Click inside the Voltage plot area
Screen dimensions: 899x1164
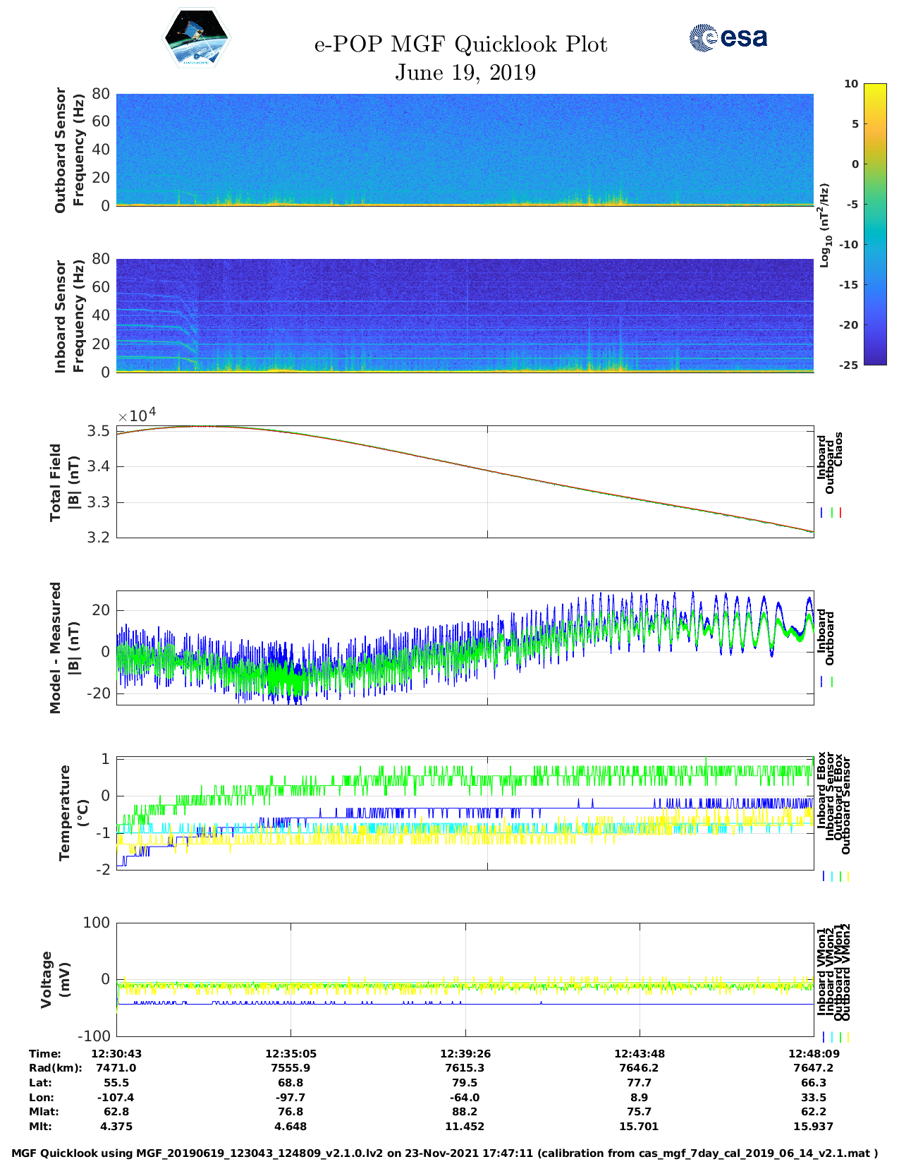(x=465, y=979)
